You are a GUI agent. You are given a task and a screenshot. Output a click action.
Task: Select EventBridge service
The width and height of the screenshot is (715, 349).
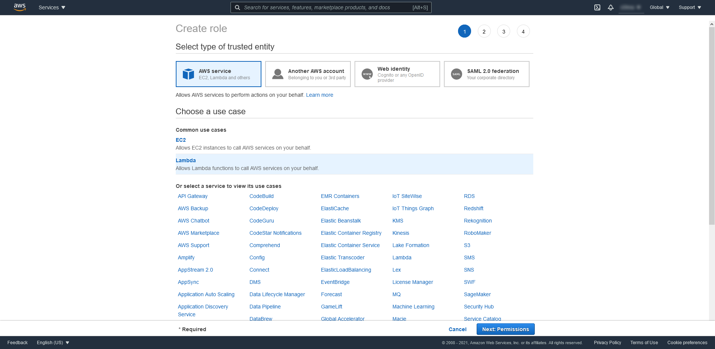tap(335, 282)
